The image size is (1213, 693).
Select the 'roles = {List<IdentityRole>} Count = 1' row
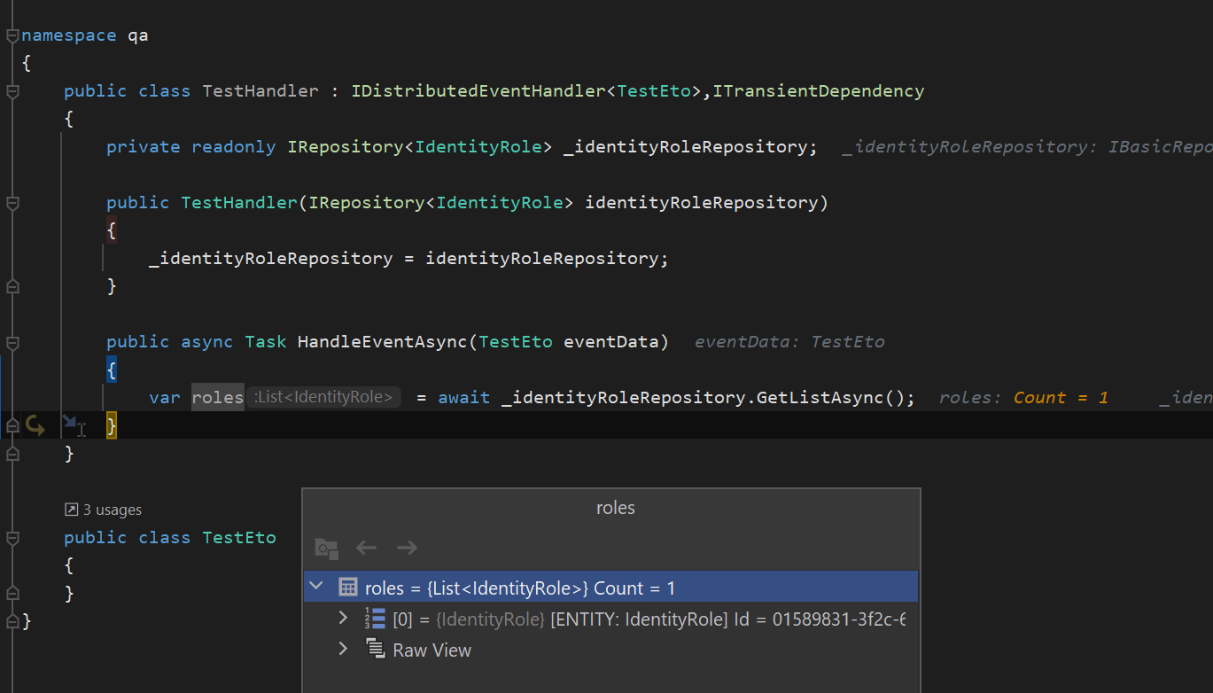pyautogui.click(x=611, y=588)
